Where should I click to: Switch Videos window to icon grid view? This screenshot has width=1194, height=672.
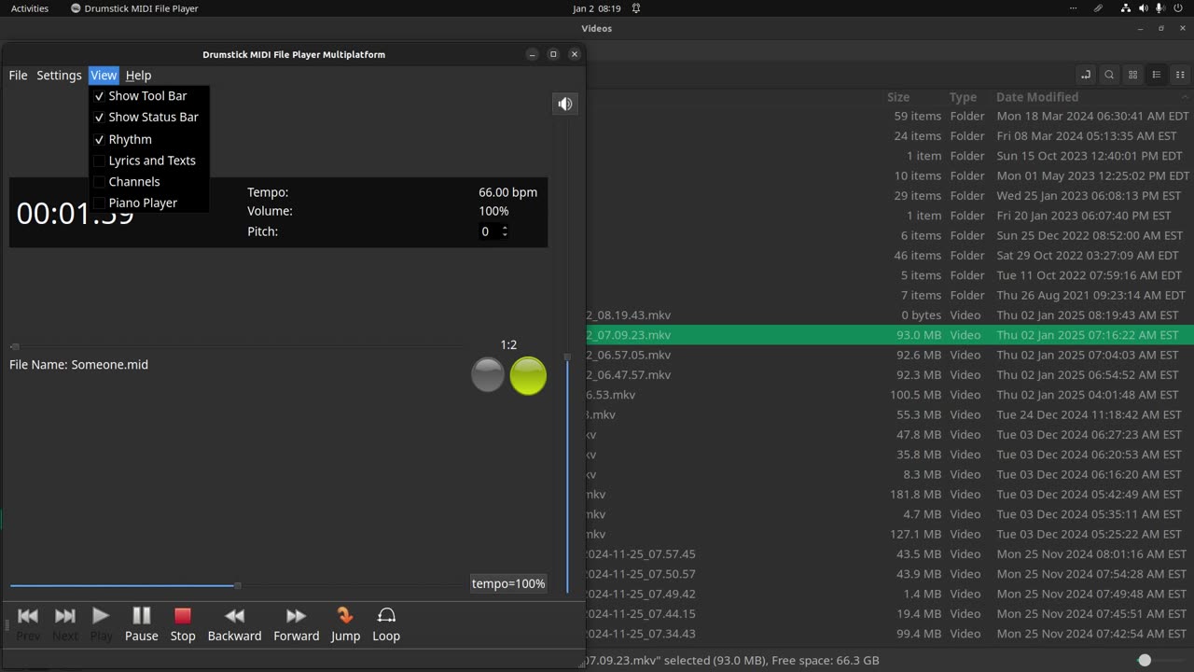point(1132,75)
